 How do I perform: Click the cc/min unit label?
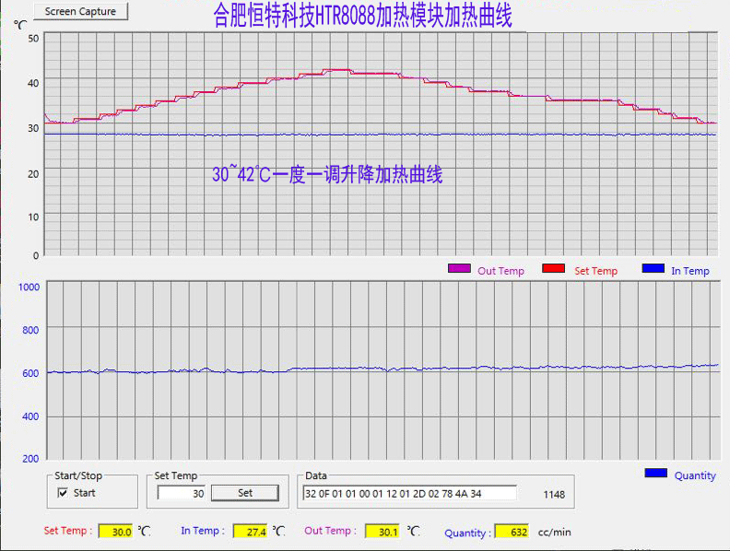555,532
